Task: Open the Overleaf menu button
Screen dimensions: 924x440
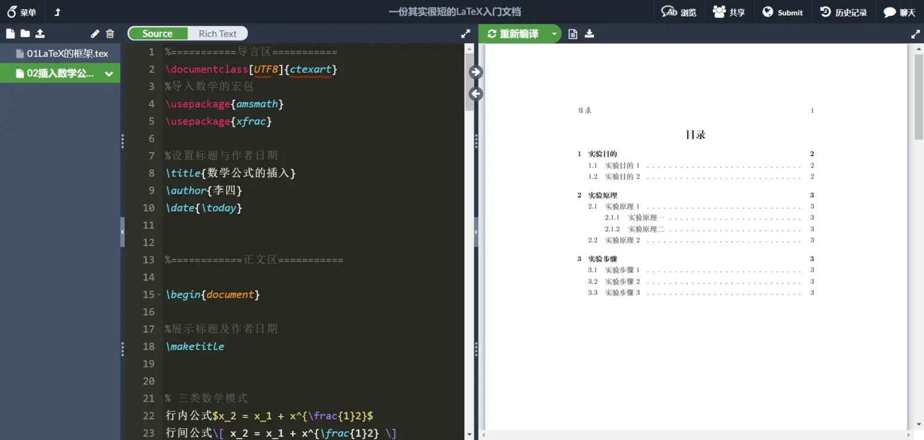Action: (22, 12)
